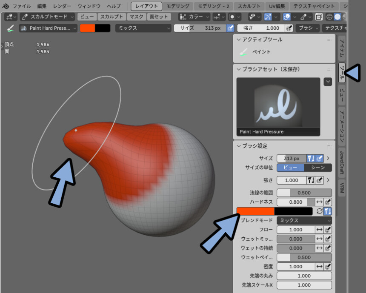
Task: Click the gizmo visibility icon in the header
Action: (x=268, y=17)
